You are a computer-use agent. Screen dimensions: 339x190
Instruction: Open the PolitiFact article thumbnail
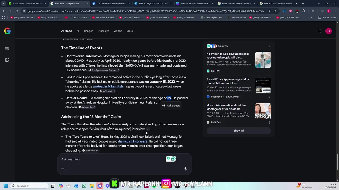click(263, 111)
